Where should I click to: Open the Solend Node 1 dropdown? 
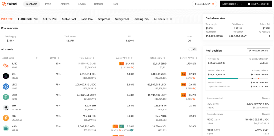pos(232,4)
